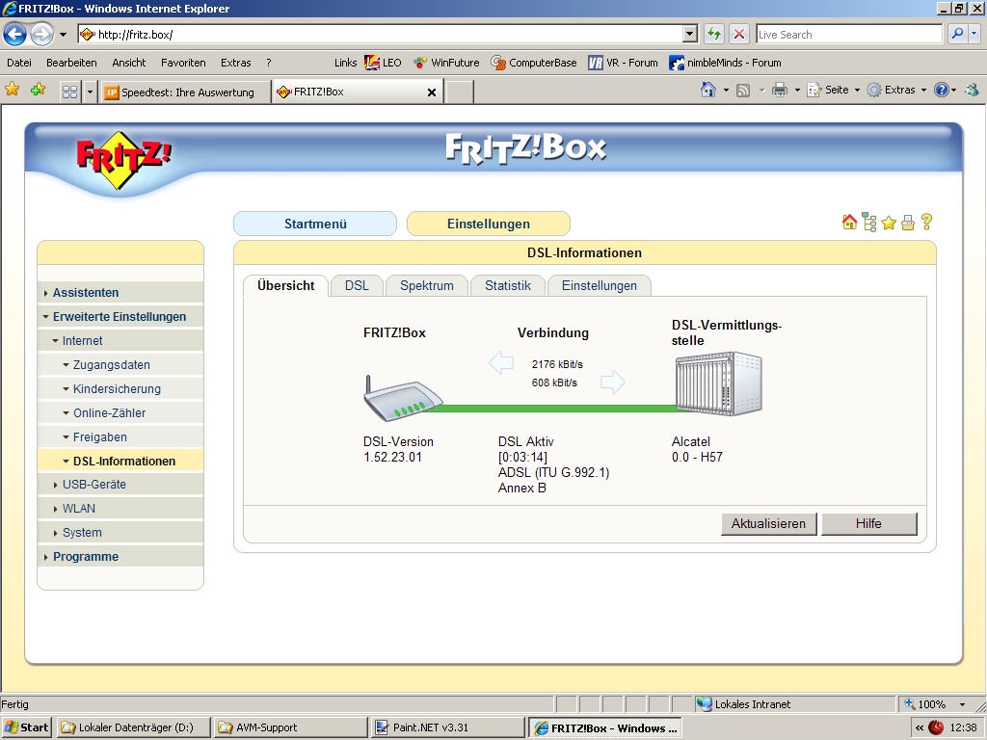Viewport: 987px width, 740px height.
Task: Switch to Paint.NET v3.31 taskbar window
Action: pyautogui.click(x=447, y=727)
